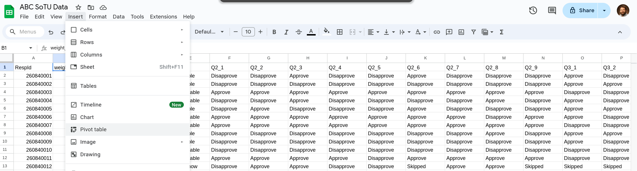The width and height of the screenshot is (637, 171).
Task: Toggle italic formatting
Action: click(286, 32)
